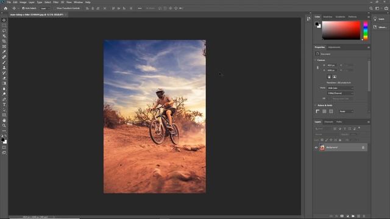Select the Clone Stamp tool

[x=4, y=68]
